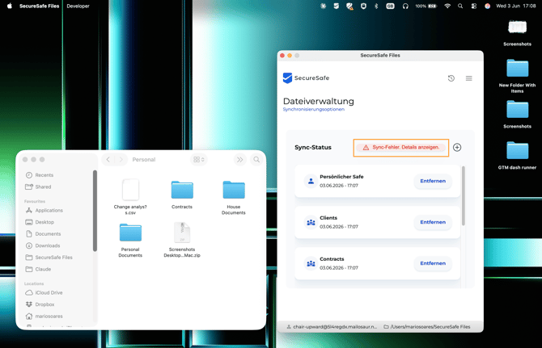The width and height of the screenshot is (542, 348).
Task: Select GTM dash runner folder on desktop
Action: (x=517, y=155)
